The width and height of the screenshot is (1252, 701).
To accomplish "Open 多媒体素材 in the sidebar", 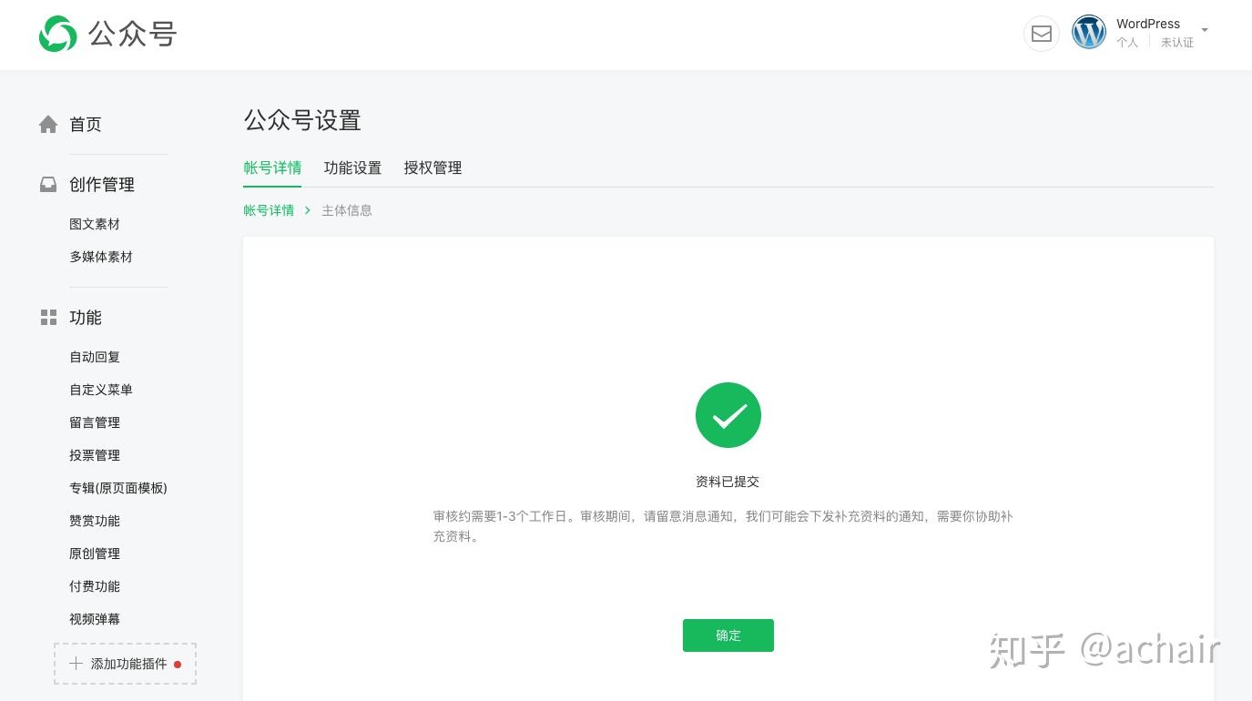I will [101, 257].
